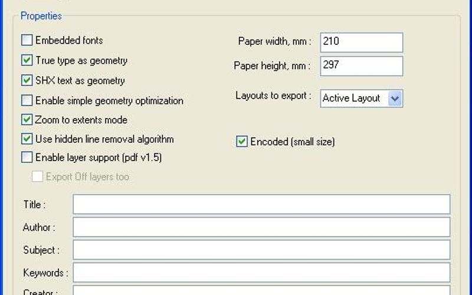Click the Zoom to extents mode label
Image resolution: width=472 pixels, height=295 pixels.
(x=81, y=120)
